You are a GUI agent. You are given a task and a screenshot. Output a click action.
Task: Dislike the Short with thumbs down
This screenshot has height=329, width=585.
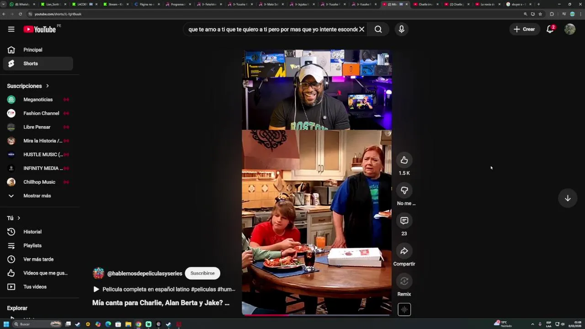(x=404, y=190)
